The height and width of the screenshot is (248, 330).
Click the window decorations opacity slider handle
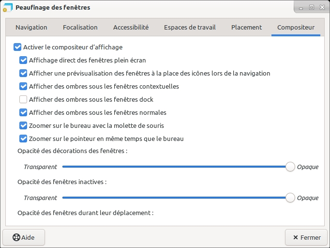pos(290,167)
